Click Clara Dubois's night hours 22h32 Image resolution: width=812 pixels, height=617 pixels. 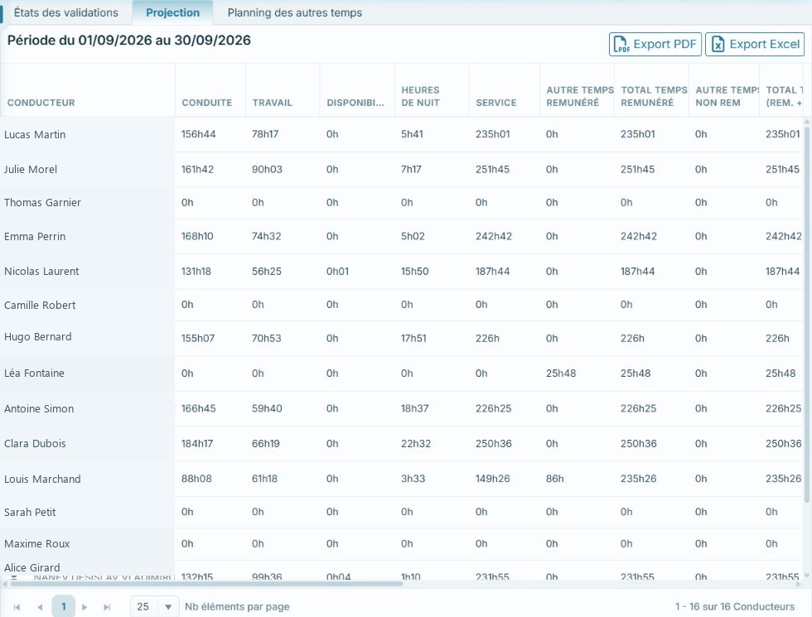point(416,444)
